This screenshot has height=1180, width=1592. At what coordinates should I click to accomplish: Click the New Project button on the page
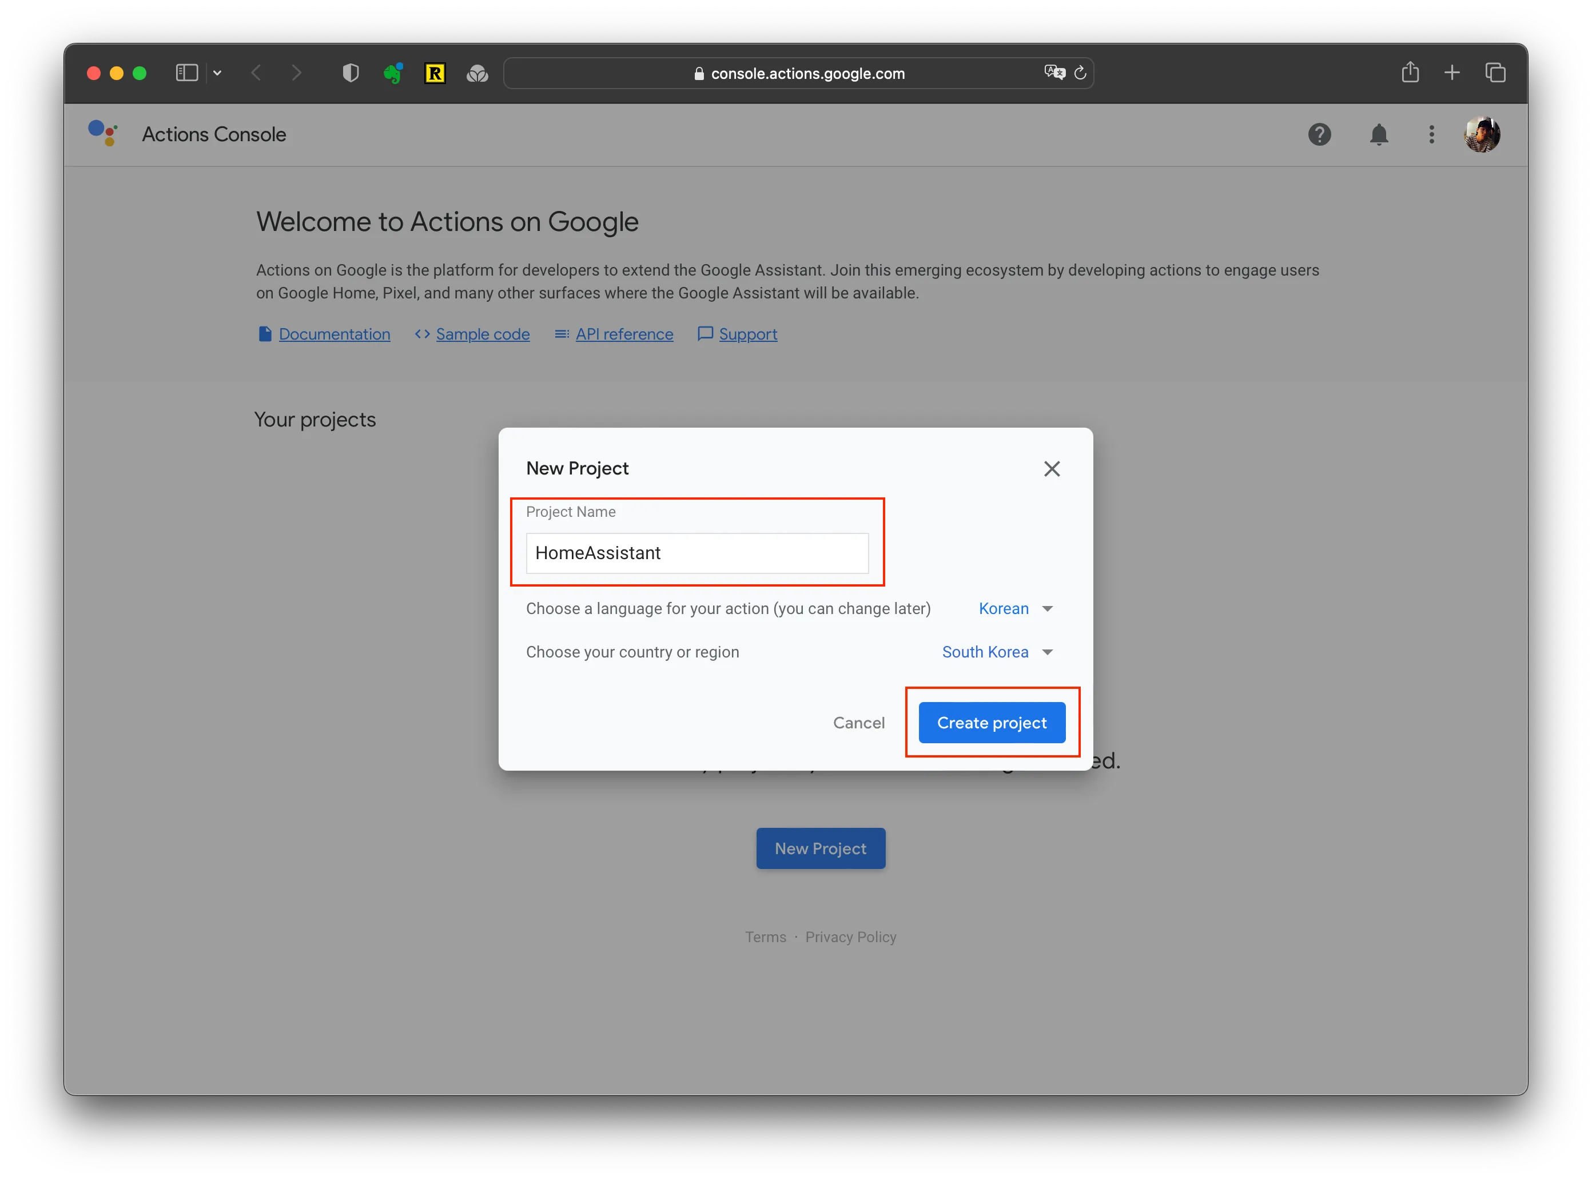(x=820, y=848)
